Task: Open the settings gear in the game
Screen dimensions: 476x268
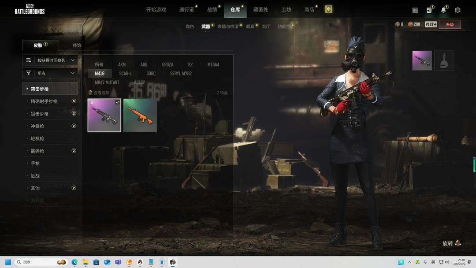Action: click(x=457, y=10)
